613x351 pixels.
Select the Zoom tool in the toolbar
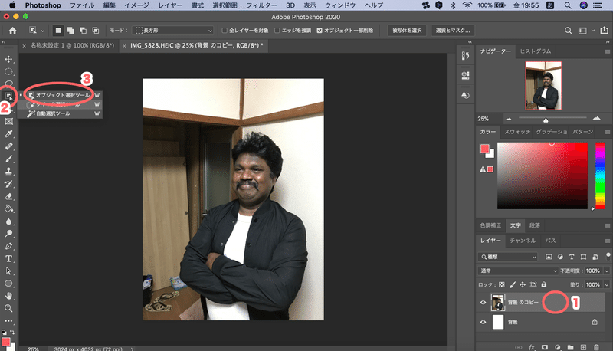coord(8,308)
